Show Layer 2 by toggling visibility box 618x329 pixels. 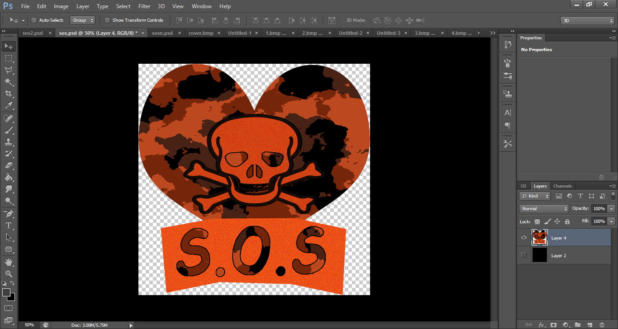point(524,255)
